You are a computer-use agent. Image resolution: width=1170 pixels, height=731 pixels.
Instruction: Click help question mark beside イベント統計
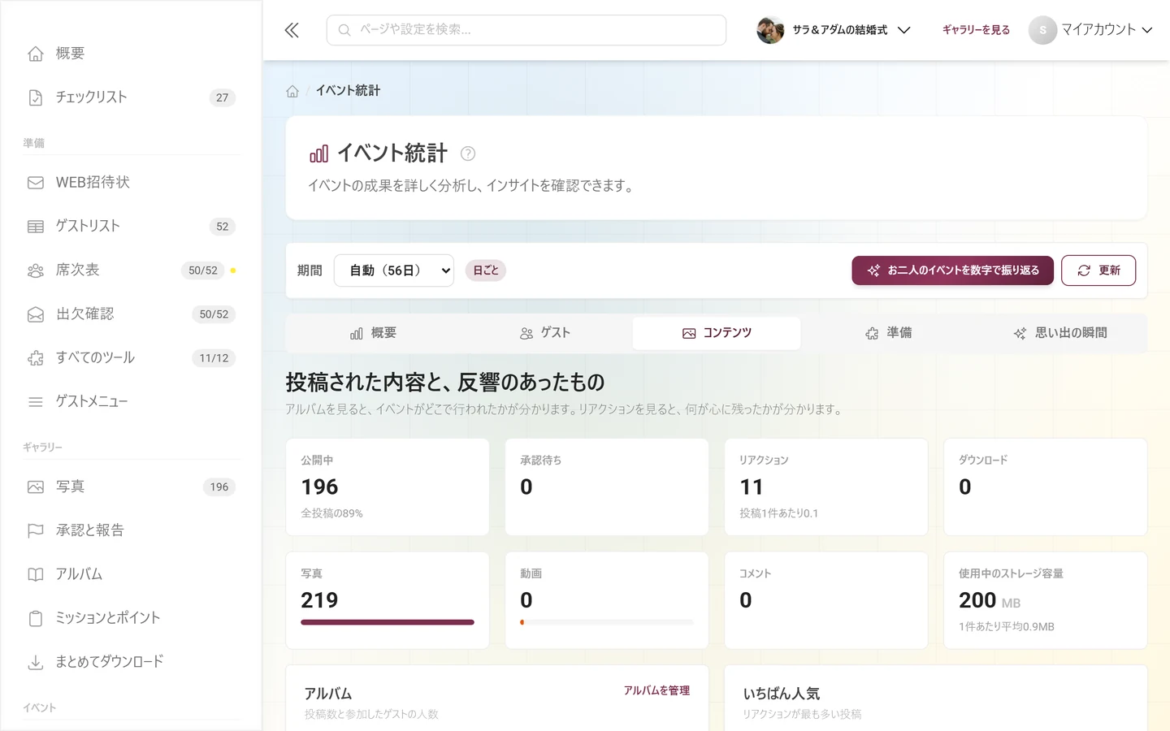point(468,154)
